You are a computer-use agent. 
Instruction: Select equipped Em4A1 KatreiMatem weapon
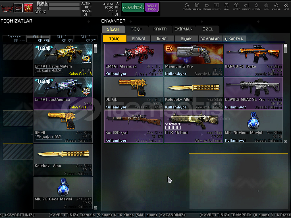pyautogui.click(x=63, y=60)
